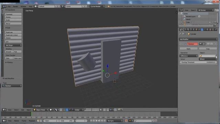The height and width of the screenshot is (124, 220).
Task: Open the Object properties tab icon
Action: (x=197, y=29)
